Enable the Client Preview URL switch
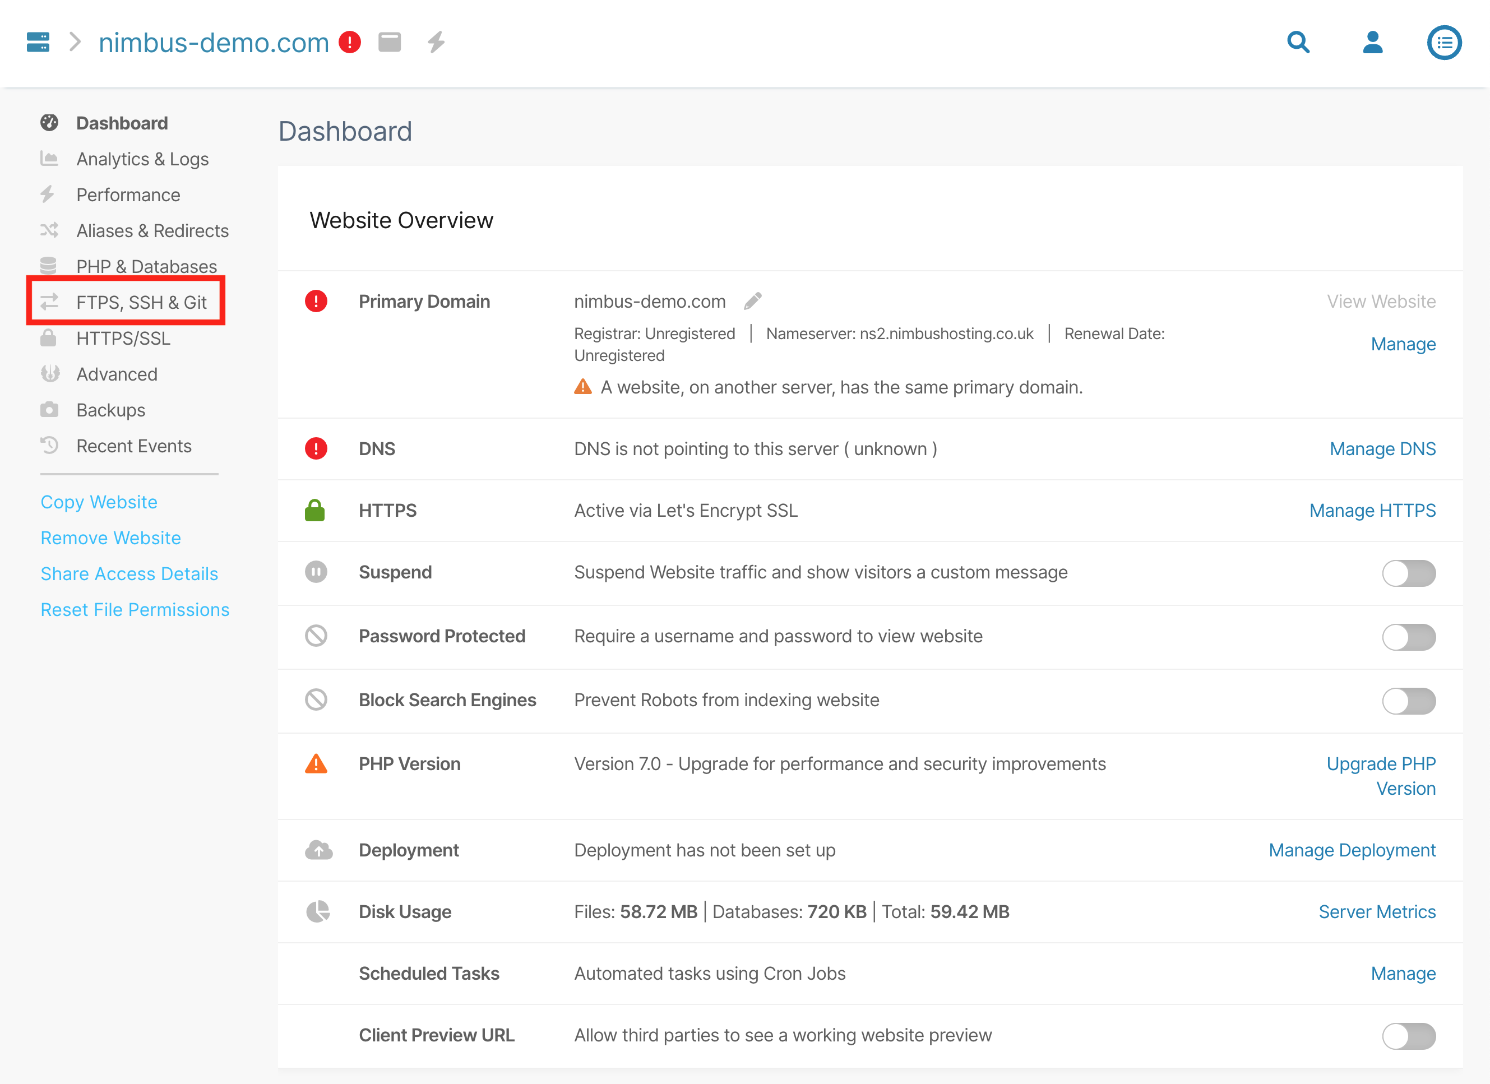1490x1084 pixels. [x=1408, y=1035]
